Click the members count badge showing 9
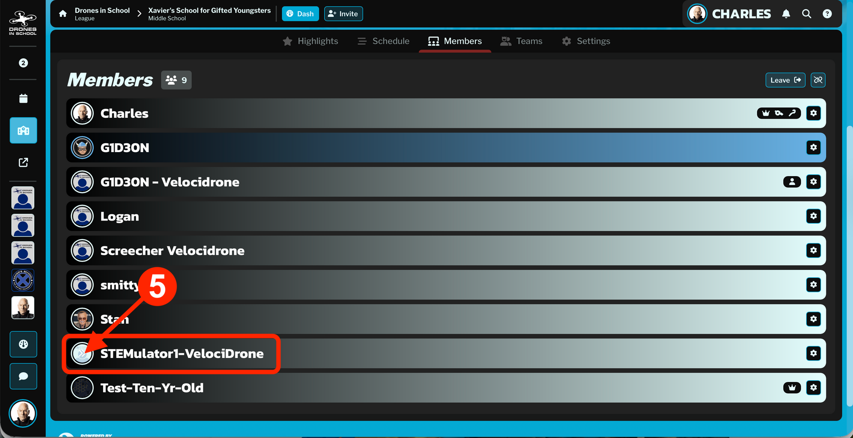853x438 pixels. pyautogui.click(x=176, y=80)
